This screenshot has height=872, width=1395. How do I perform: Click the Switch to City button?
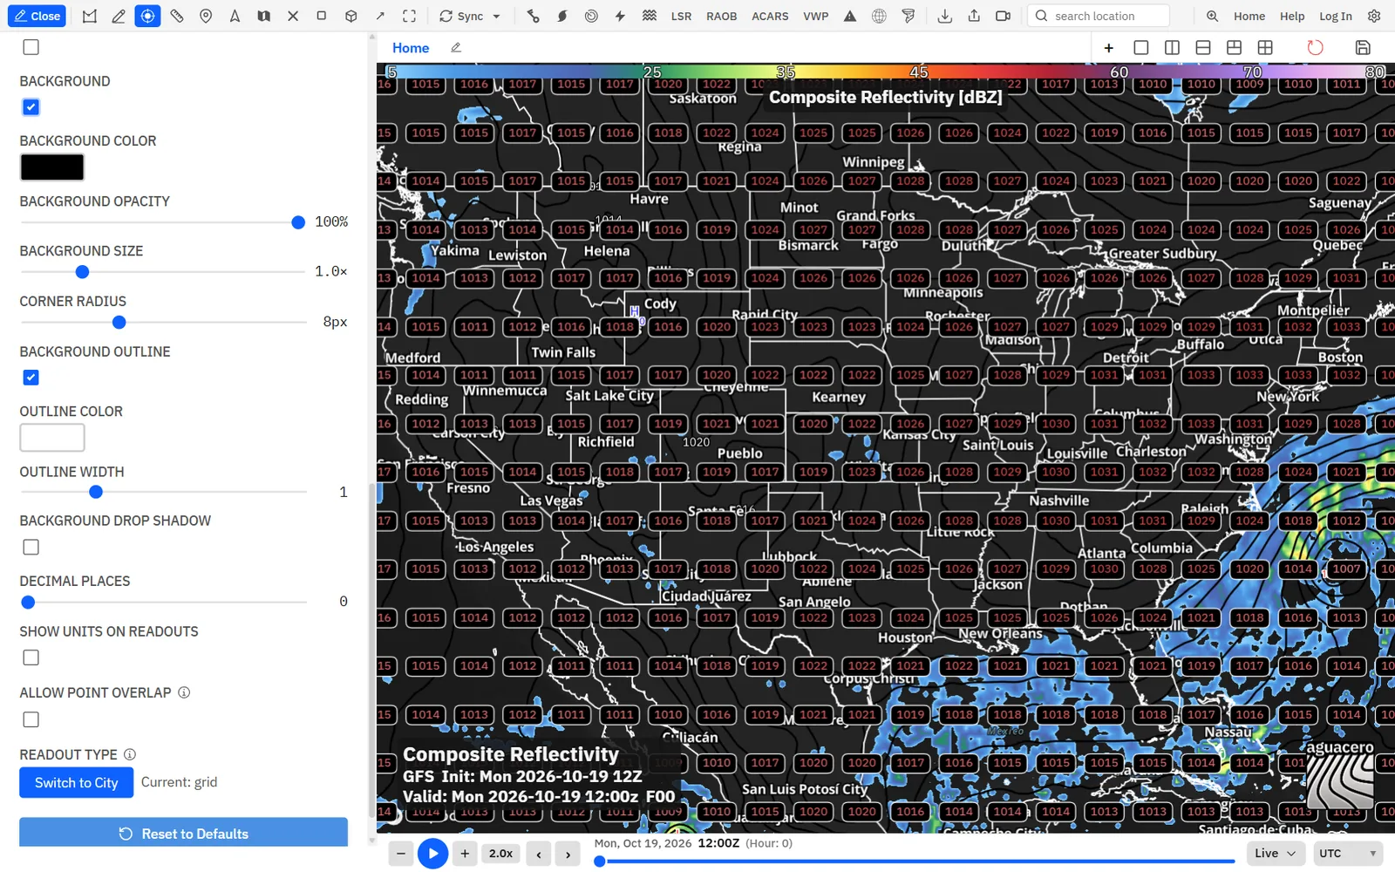76,783
